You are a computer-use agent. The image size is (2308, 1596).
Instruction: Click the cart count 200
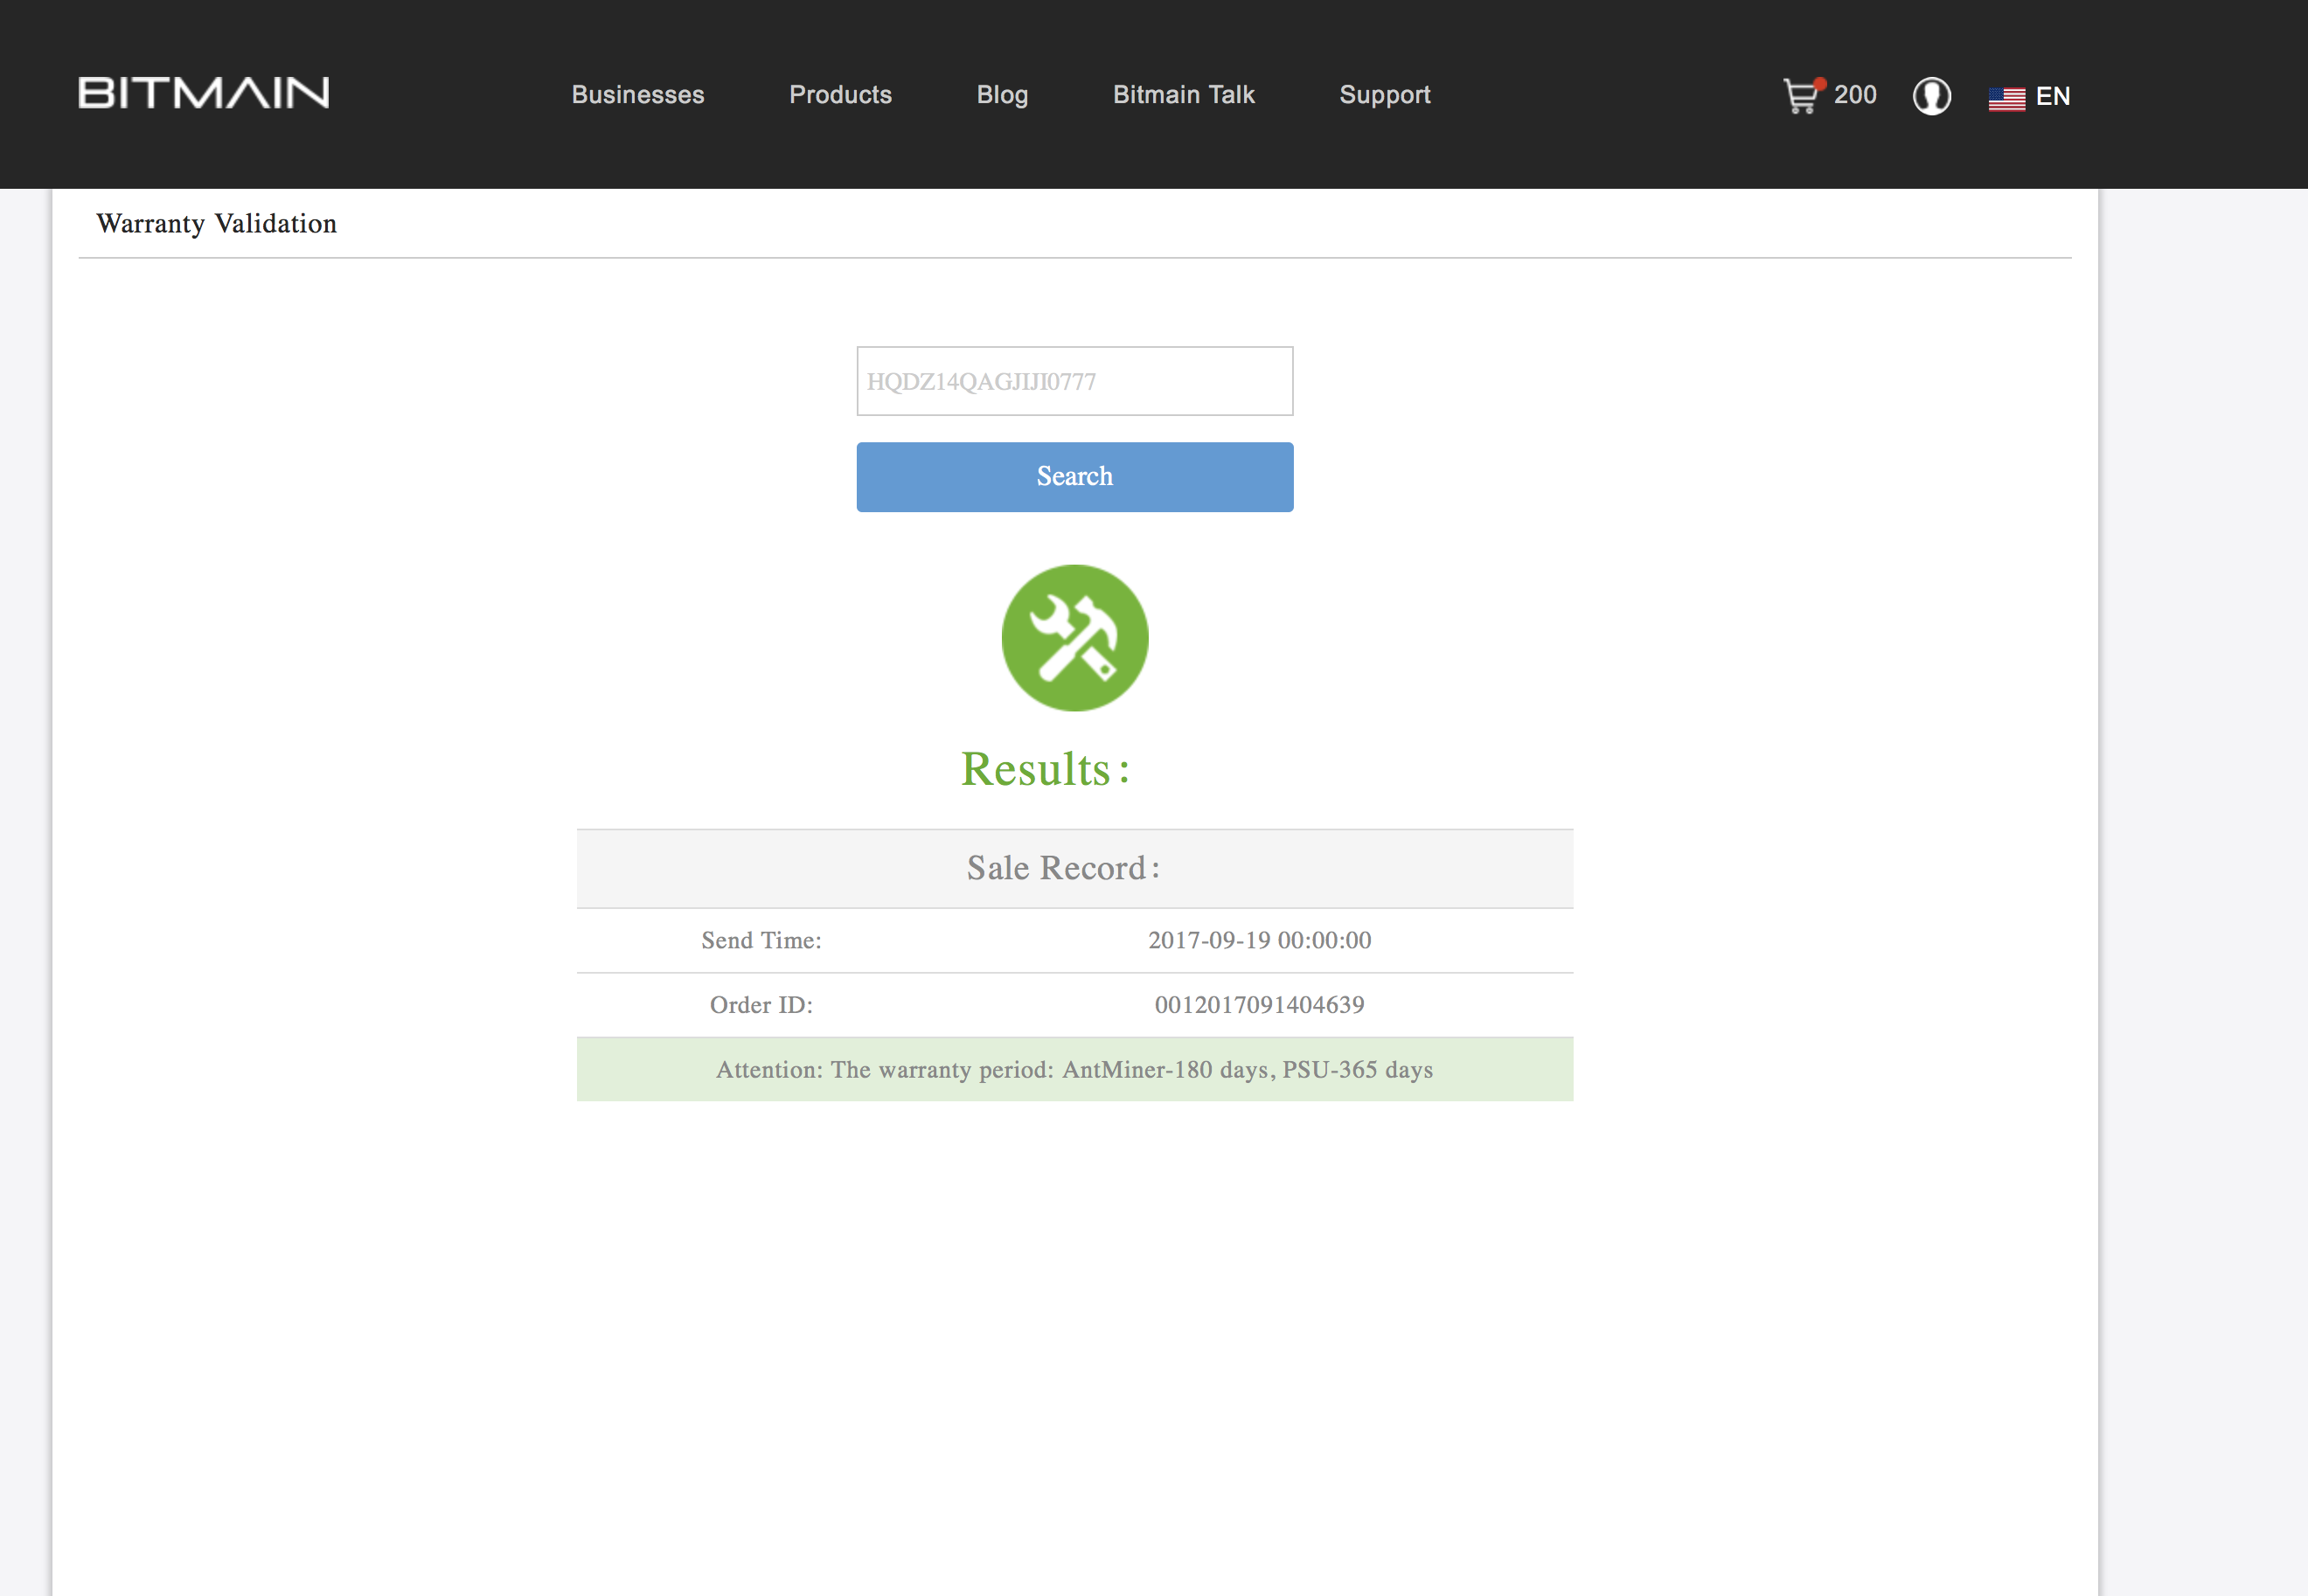point(1854,95)
